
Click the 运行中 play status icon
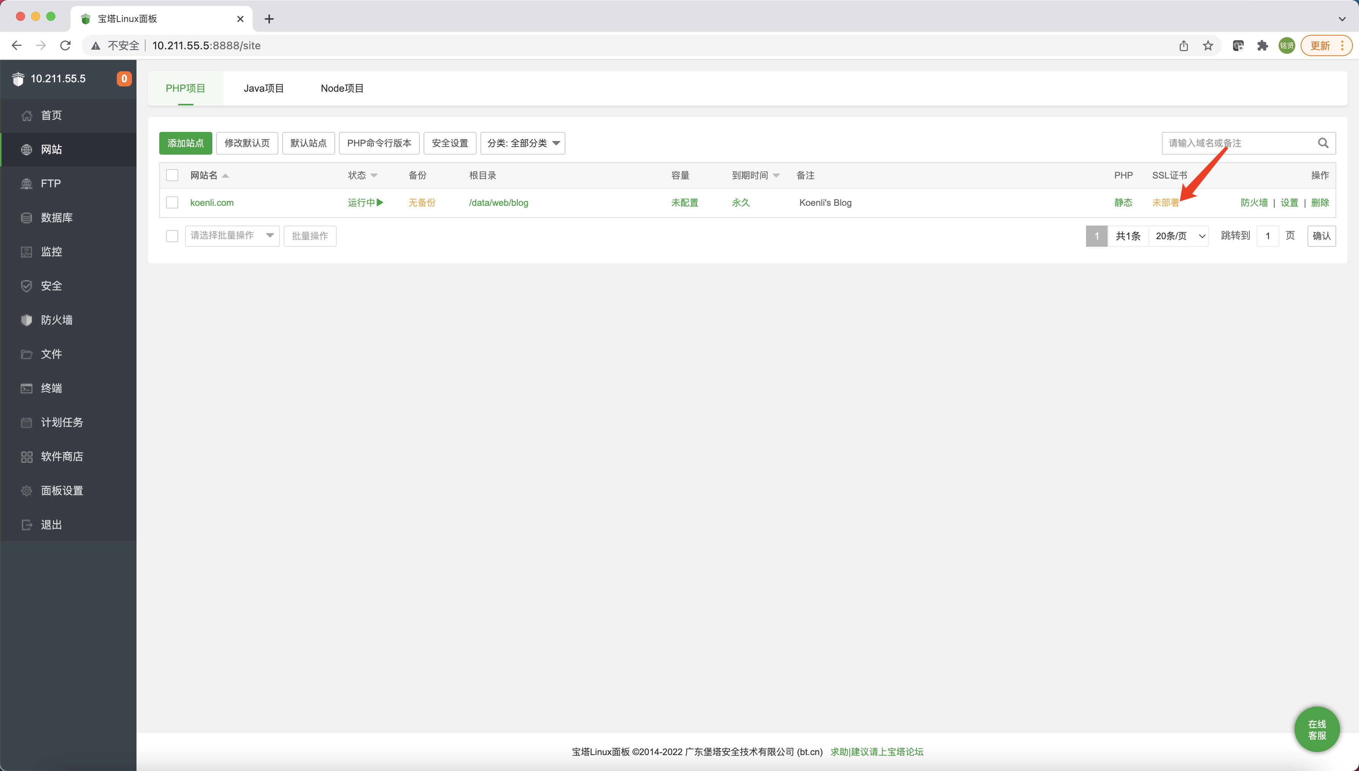click(x=380, y=202)
